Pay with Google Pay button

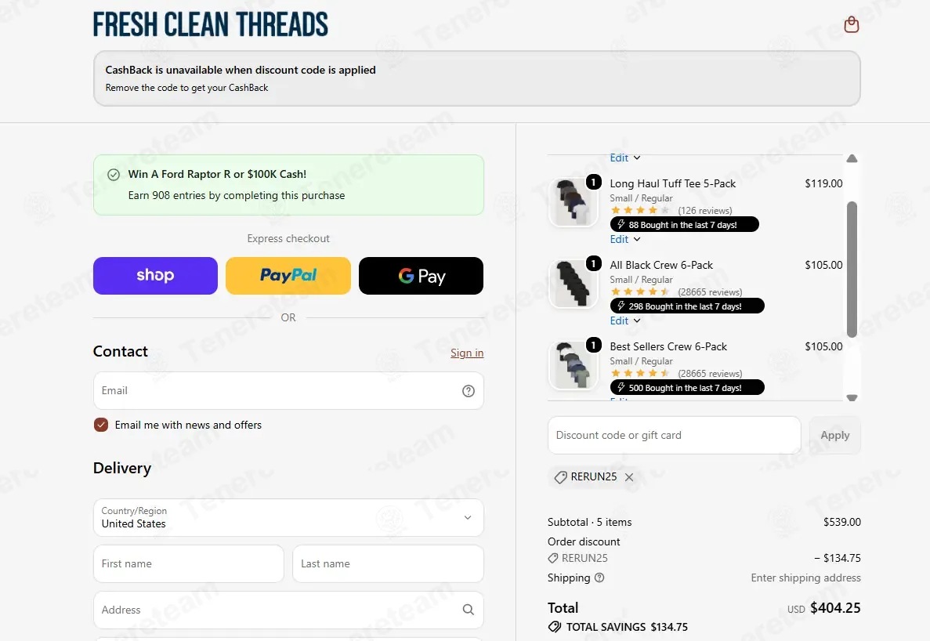click(421, 276)
